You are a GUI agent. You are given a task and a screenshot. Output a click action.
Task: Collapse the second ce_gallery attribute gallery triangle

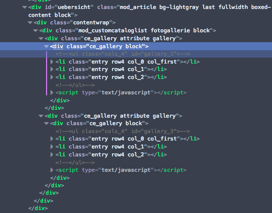[x=41, y=116]
